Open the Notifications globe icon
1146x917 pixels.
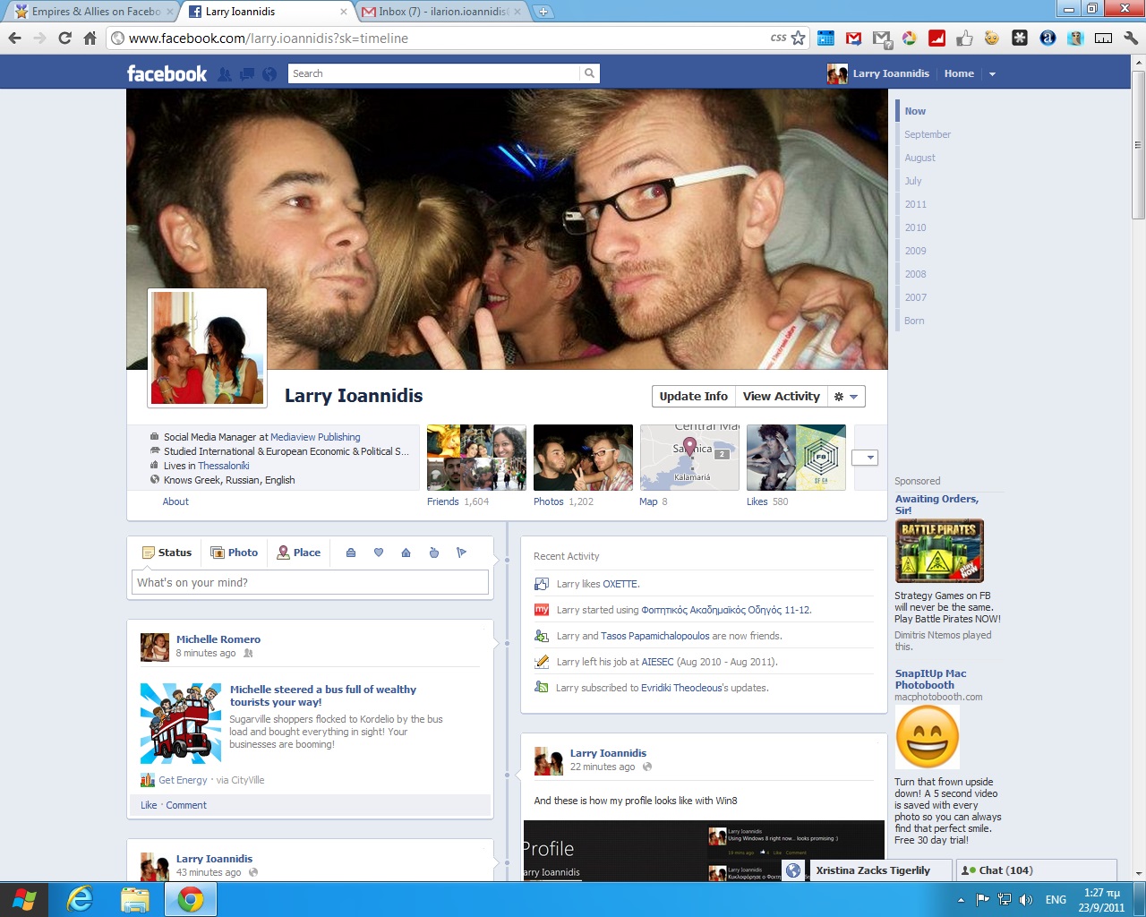(269, 73)
